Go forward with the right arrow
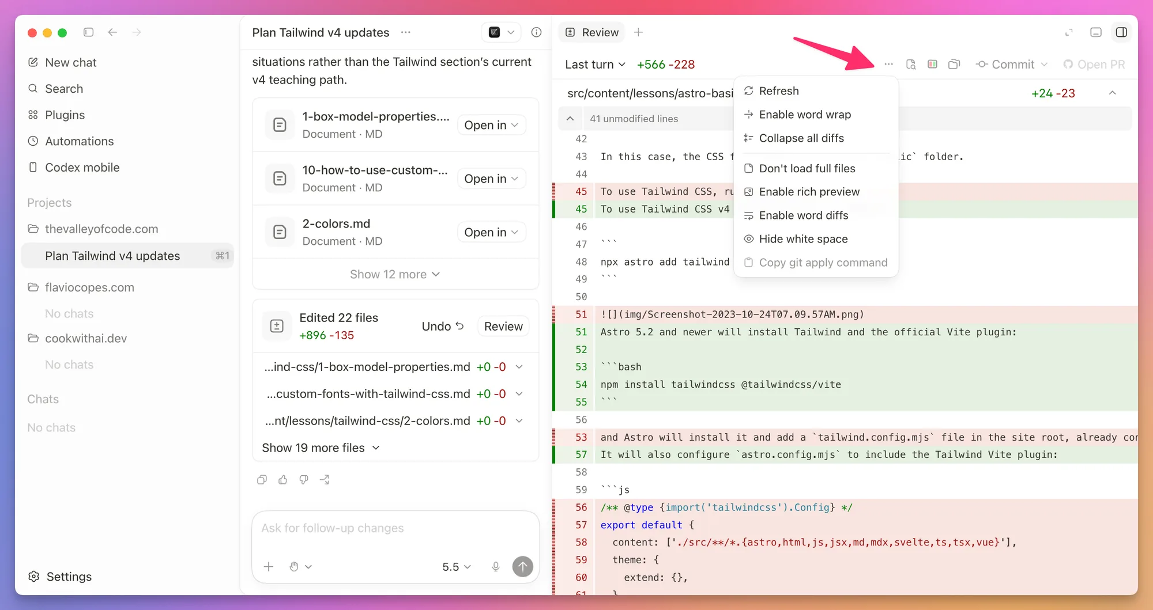This screenshot has width=1153, height=610. click(137, 32)
